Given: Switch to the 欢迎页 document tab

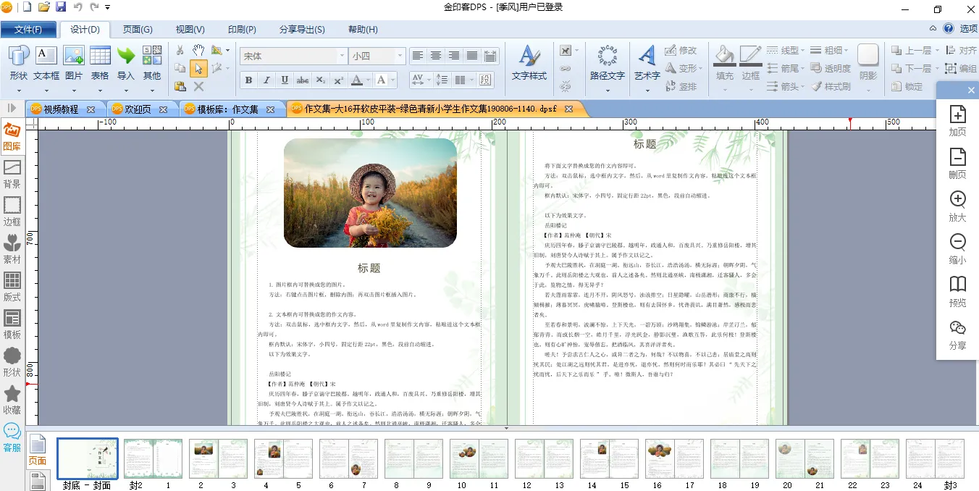Looking at the screenshot, I should click(x=138, y=109).
